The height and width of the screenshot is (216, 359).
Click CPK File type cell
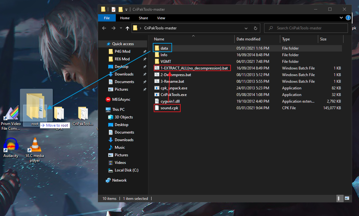click(289, 108)
